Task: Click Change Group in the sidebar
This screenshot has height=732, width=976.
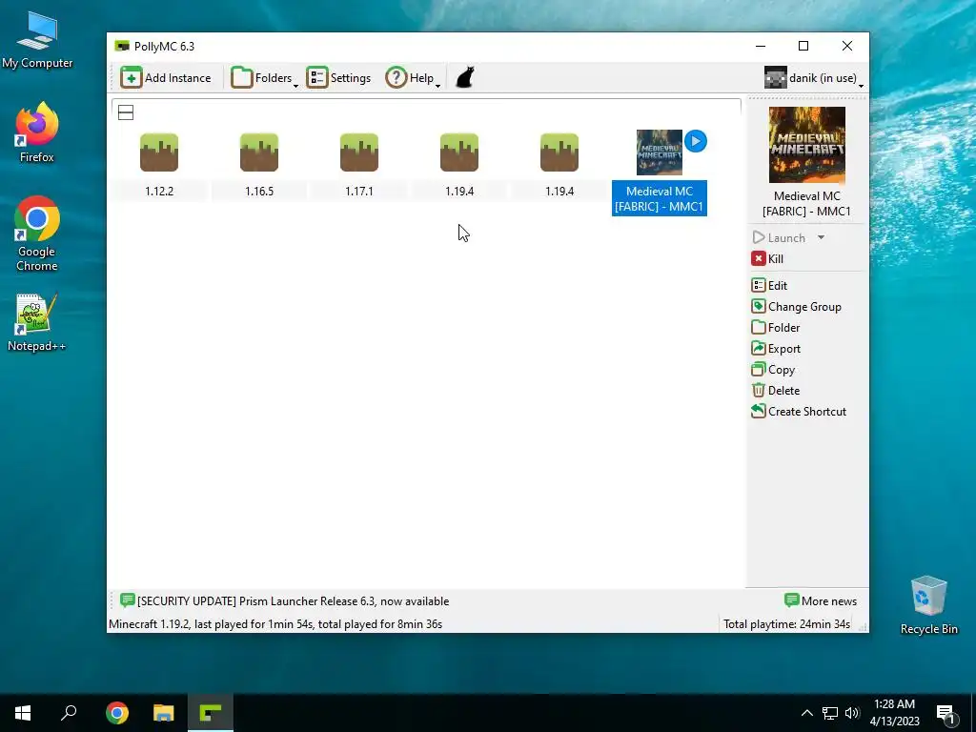Action: pos(796,307)
